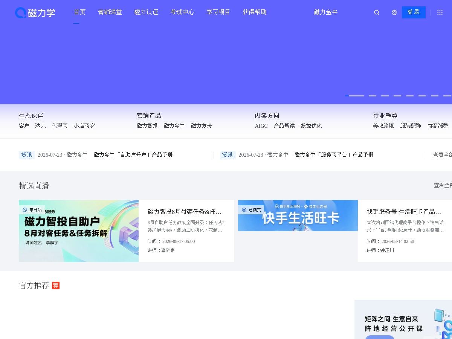452x339 pixels.
Task: Select the fifth carousel indicator dash
Action: [410, 96]
